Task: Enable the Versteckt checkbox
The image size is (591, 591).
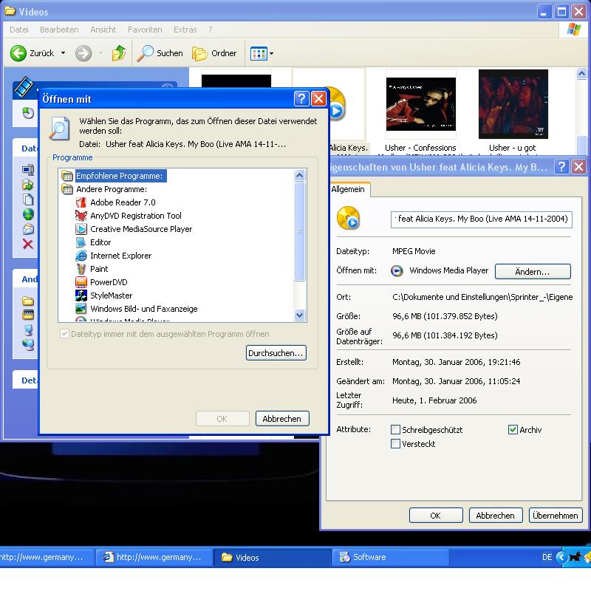Action: (395, 444)
